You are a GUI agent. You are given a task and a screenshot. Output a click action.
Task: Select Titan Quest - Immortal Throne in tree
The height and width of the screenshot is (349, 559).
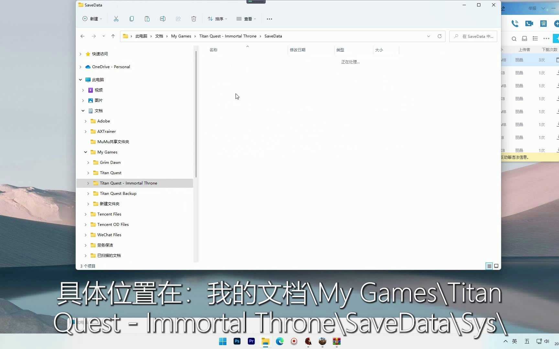point(135,183)
